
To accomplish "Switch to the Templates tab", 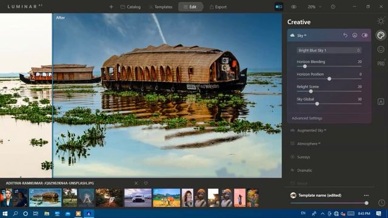I will 160,7.
